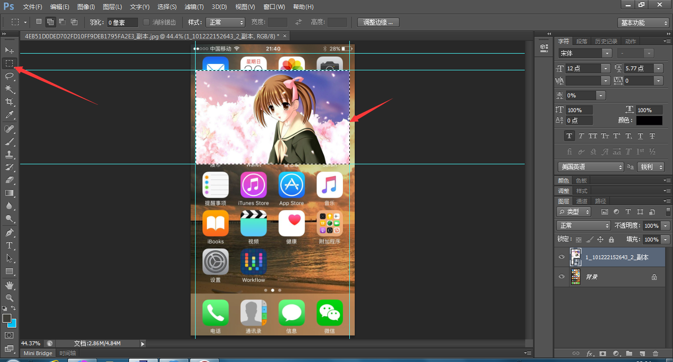Choose Subtract from selection mode

62,22
